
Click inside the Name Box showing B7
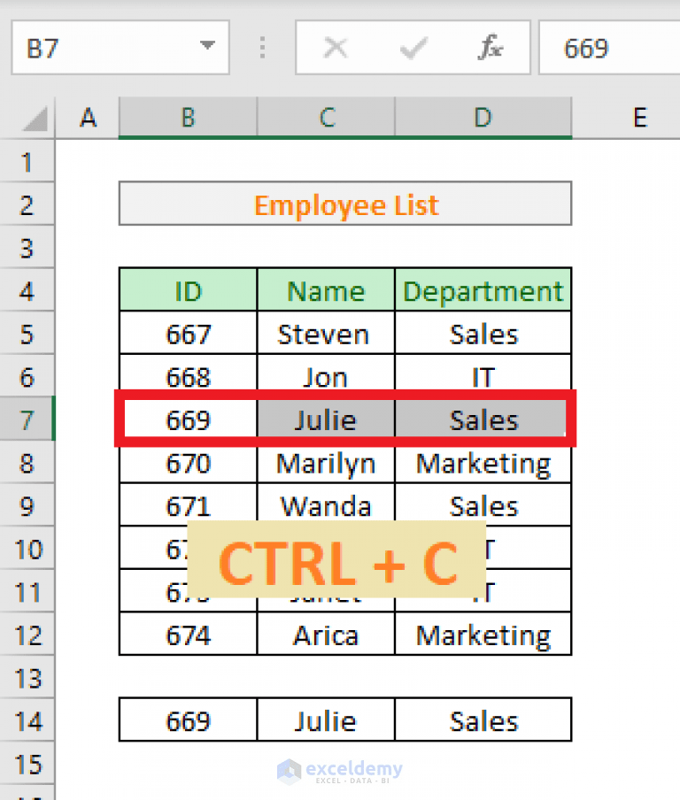[106, 48]
